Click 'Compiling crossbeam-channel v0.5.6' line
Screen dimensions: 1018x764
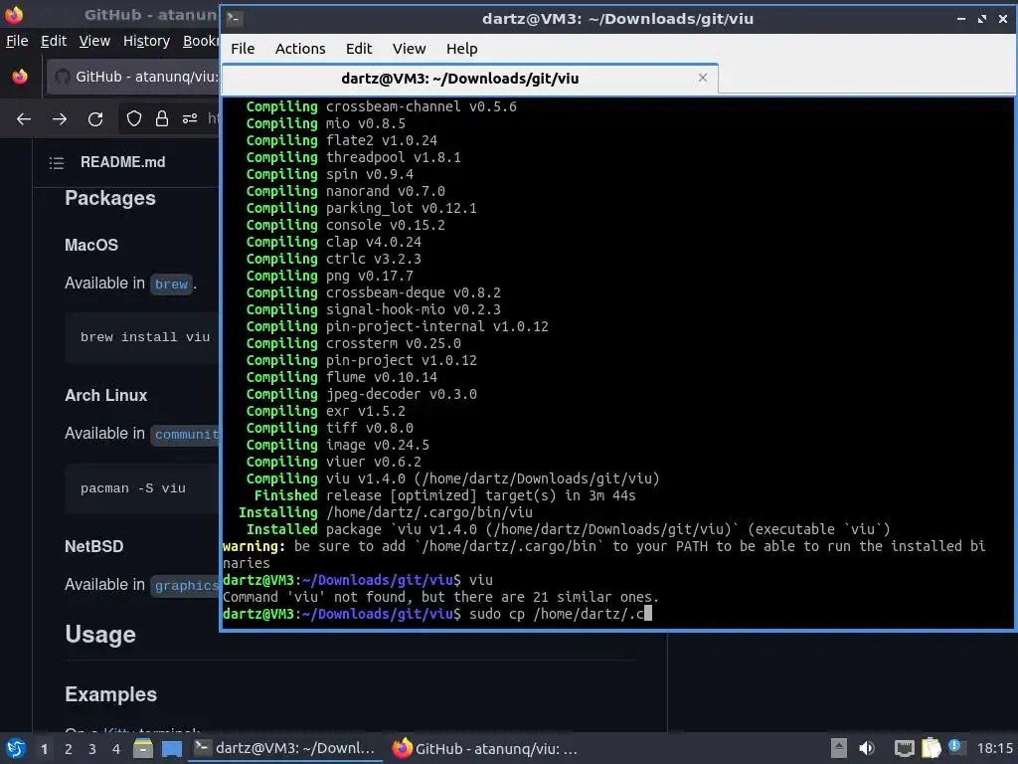pyautogui.click(x=381, y=106)
